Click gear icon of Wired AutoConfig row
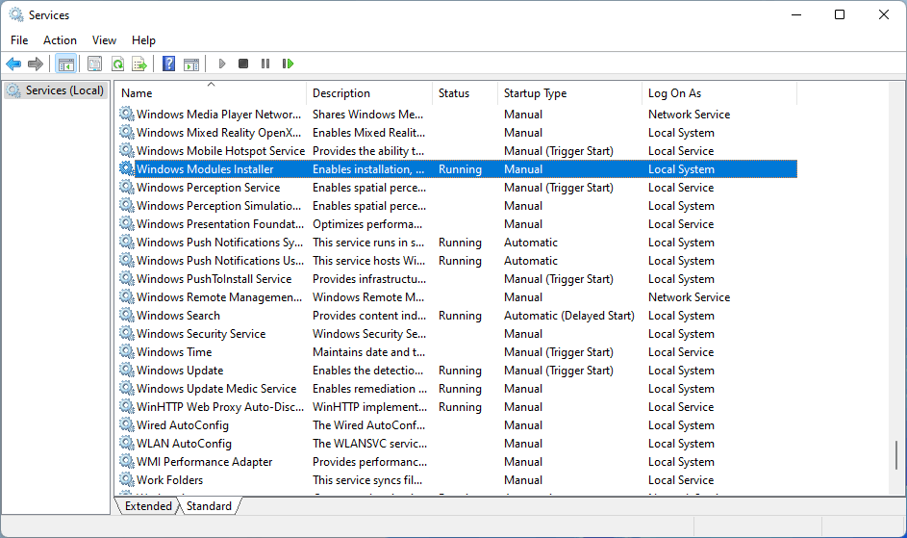Screen dimensions: 907x538 click(x=127, y=424)
